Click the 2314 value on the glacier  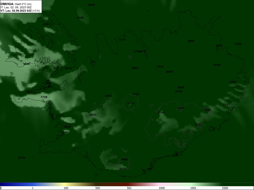point(130,104)
